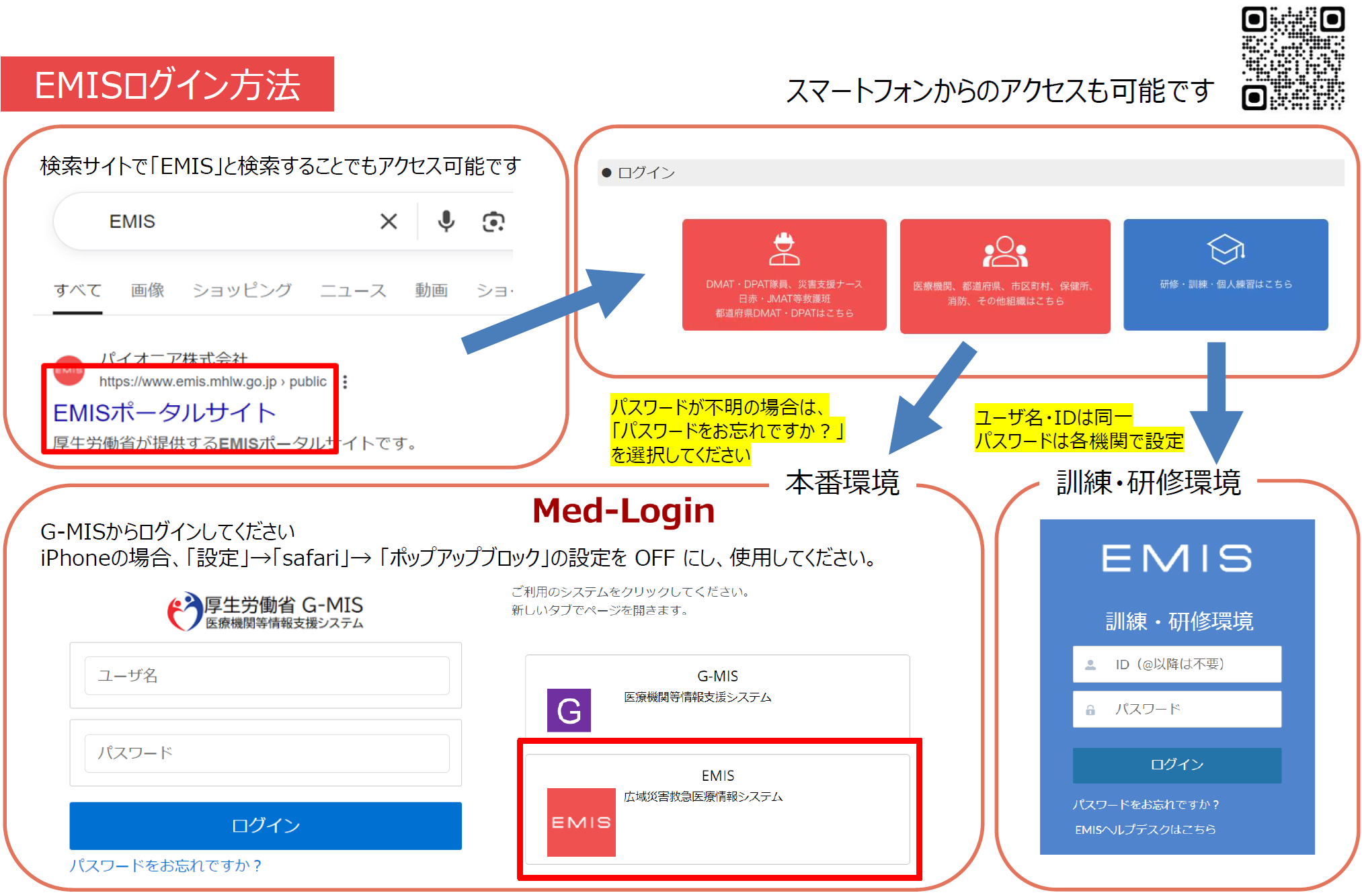This screenshot has height=893, width=1362.
Task: Select the camera search icon beside the microphone
Action: tap(493, 222)
